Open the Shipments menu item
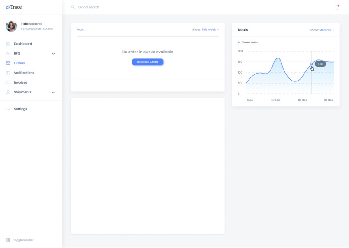 click(23, 92)
